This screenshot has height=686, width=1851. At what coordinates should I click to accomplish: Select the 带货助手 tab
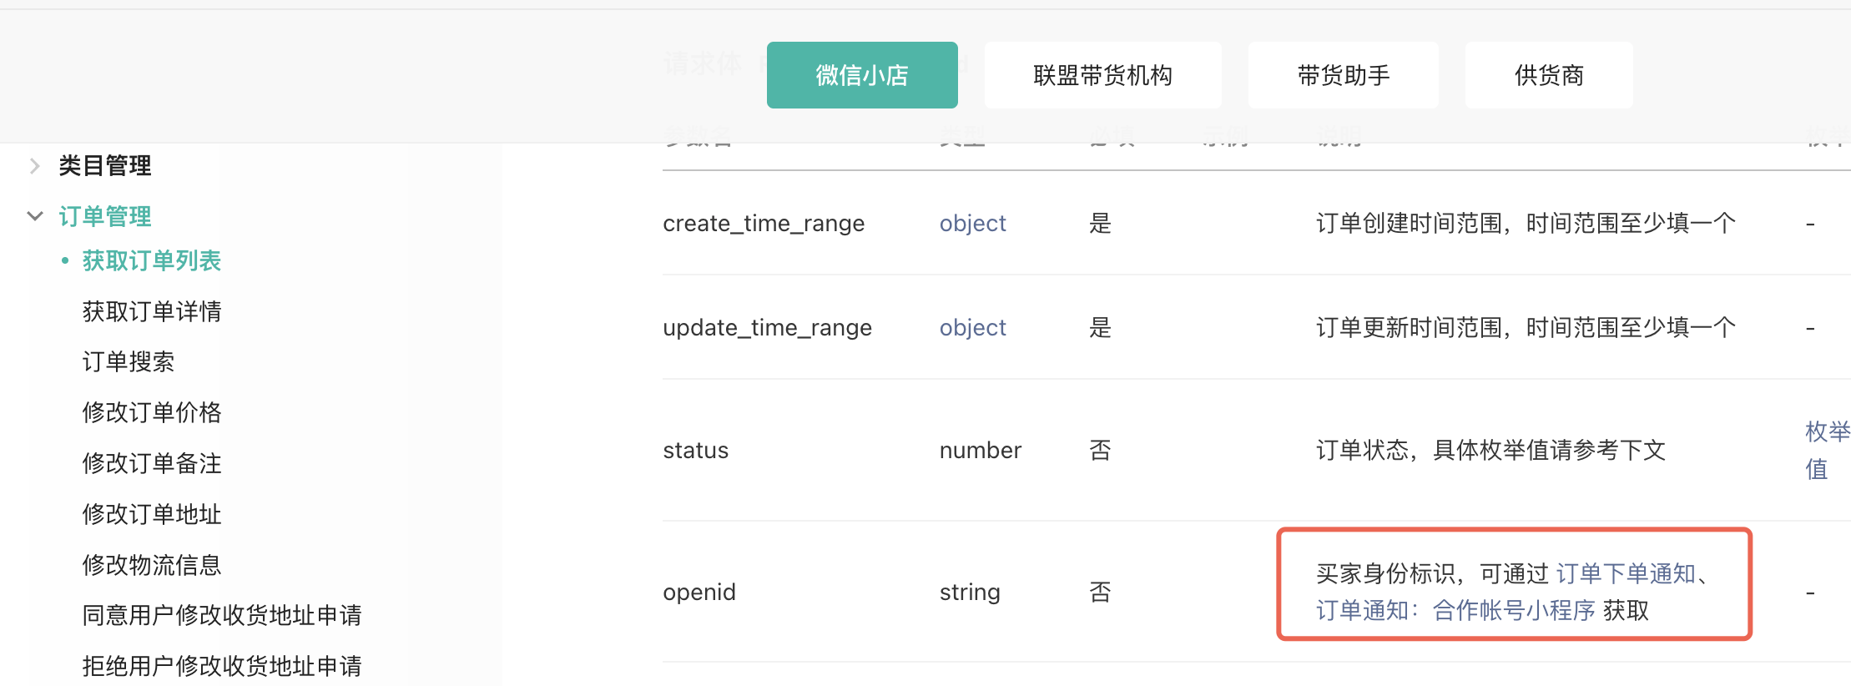point(1343,75)
